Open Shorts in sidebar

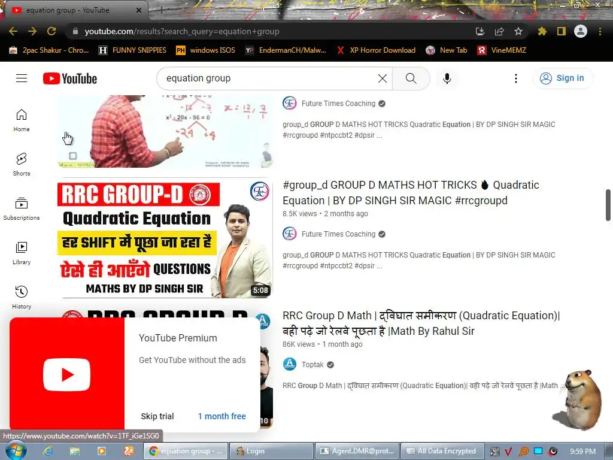22,164
